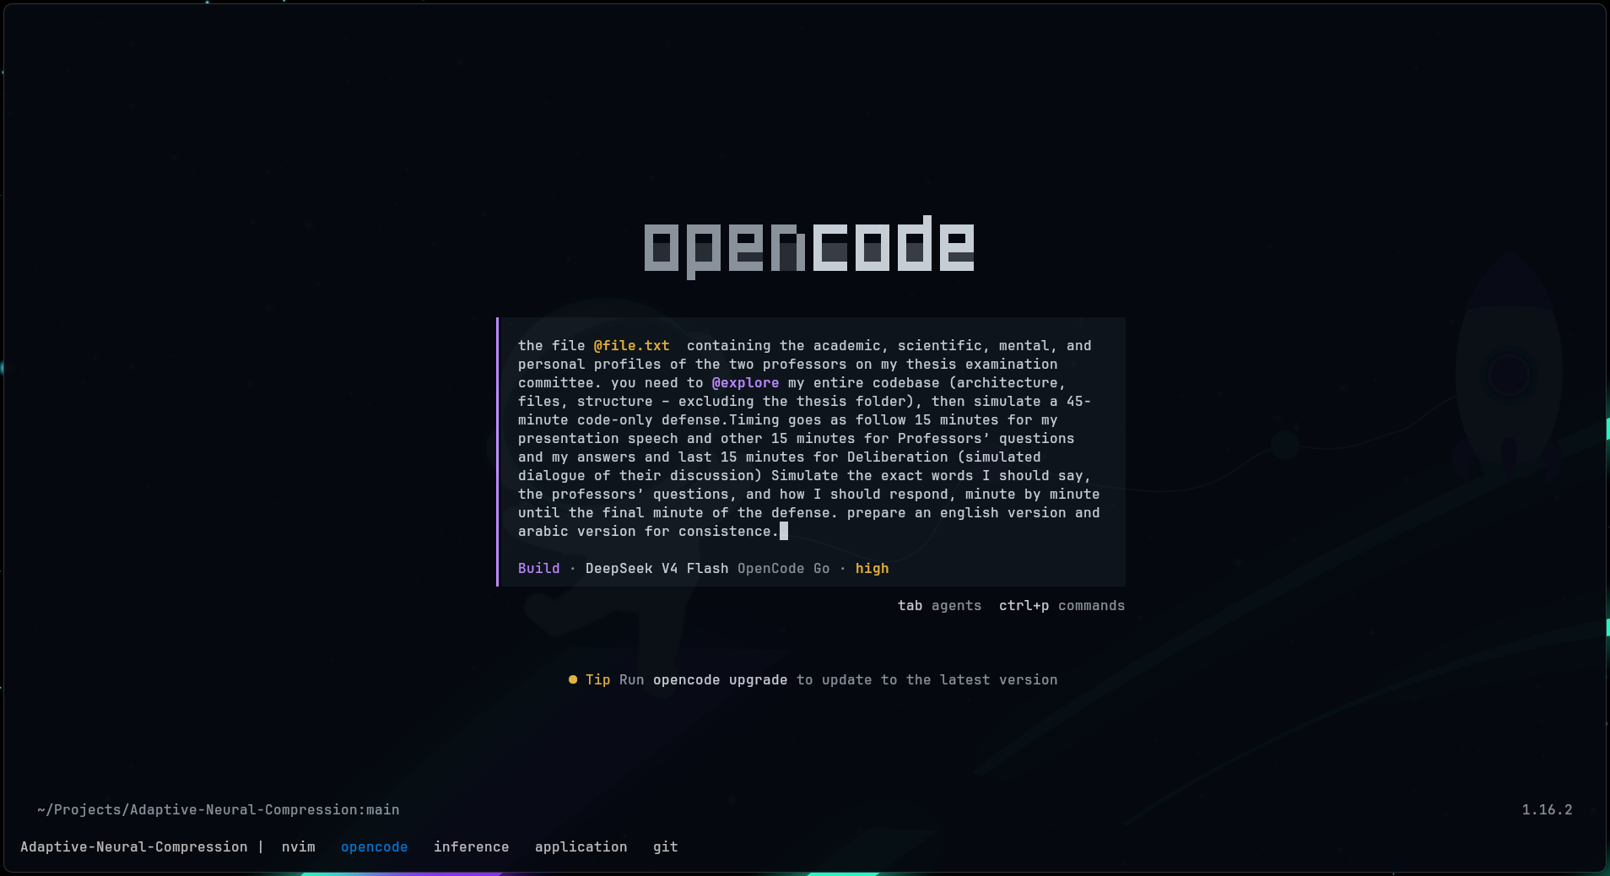Click the tab agents shortcut hint
The width and height of the screenshot is (1610, 876).
(940, 605)
